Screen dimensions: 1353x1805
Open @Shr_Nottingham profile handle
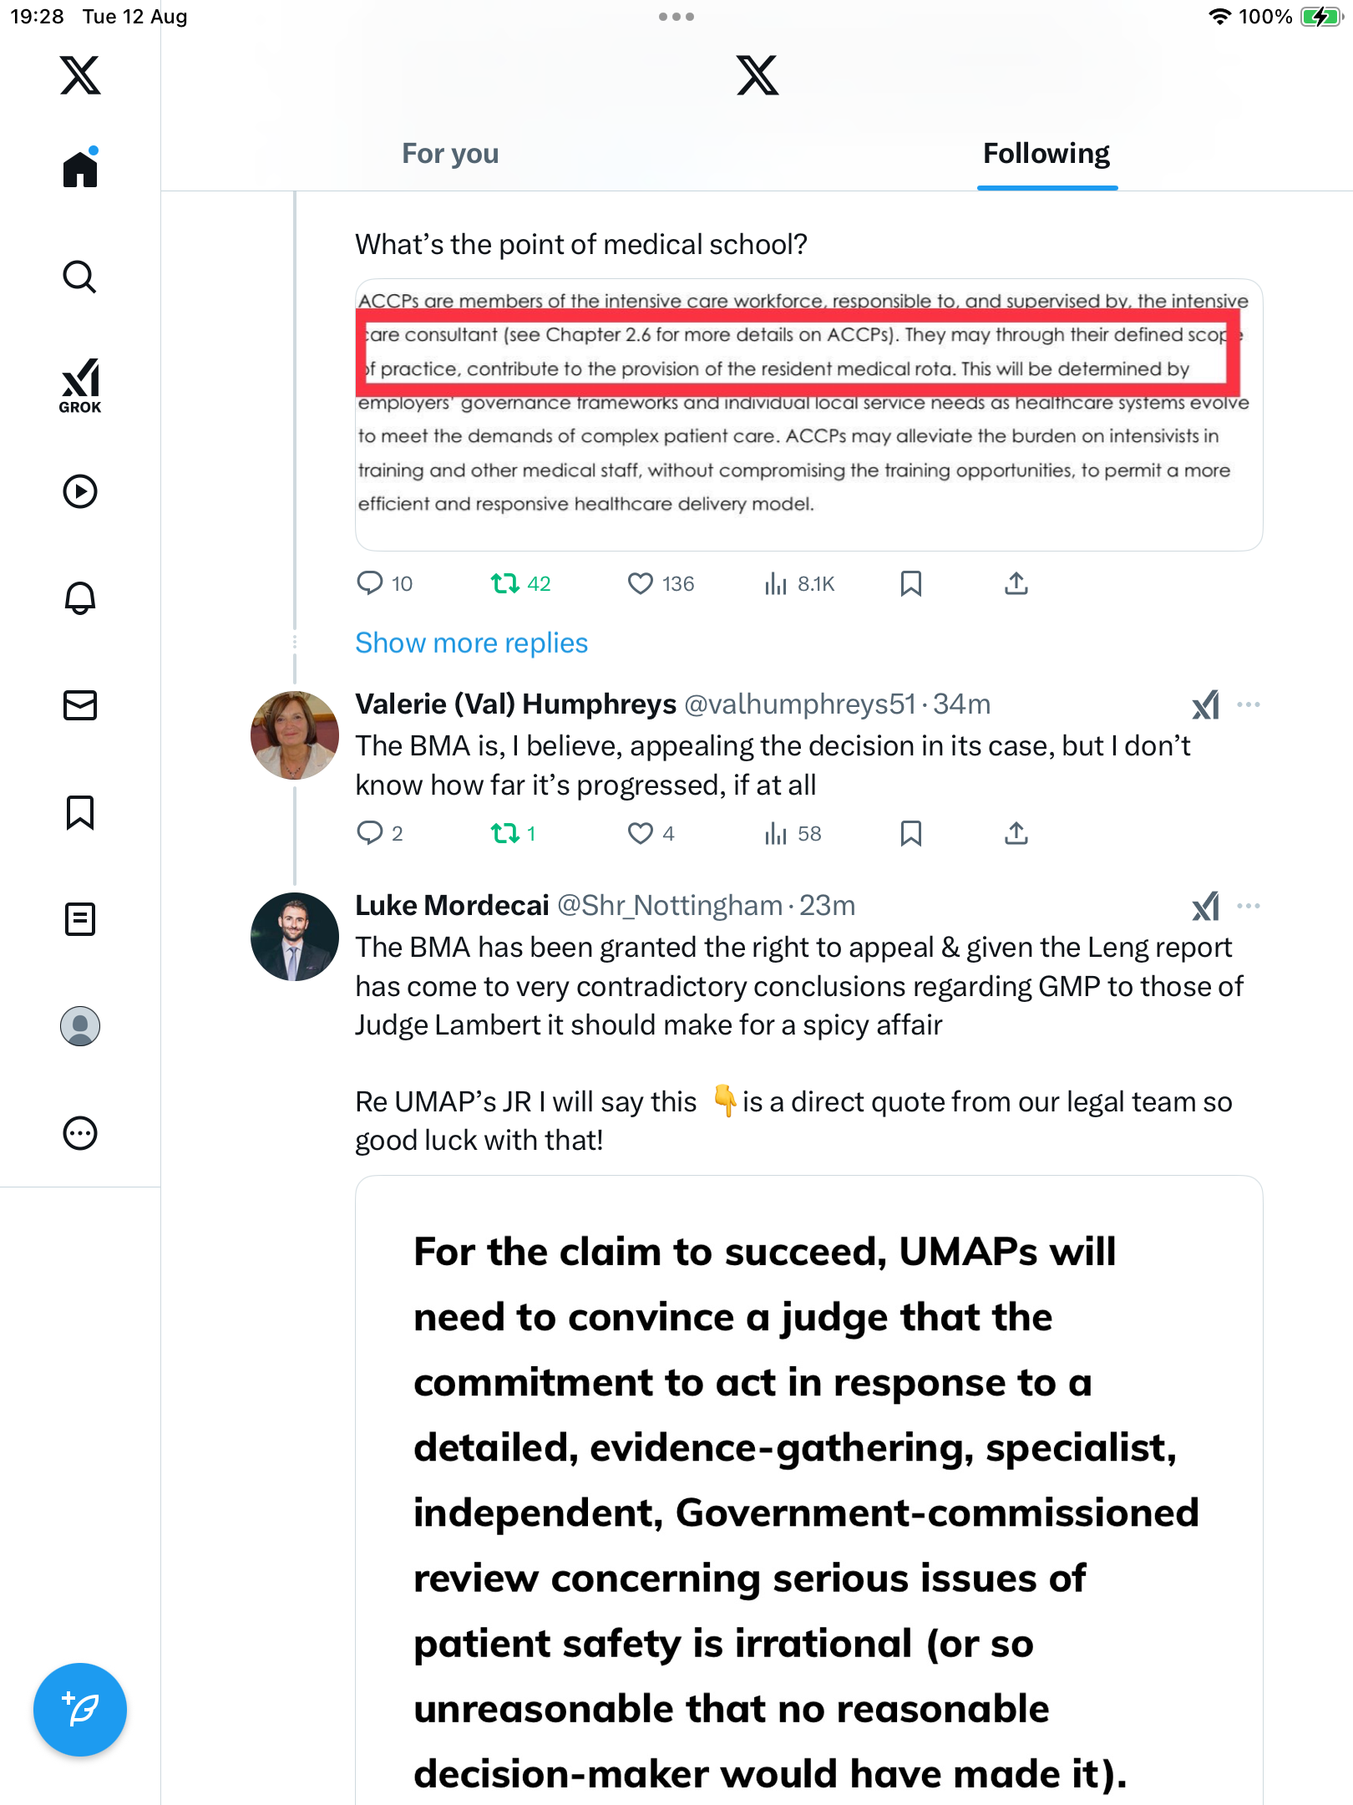(669, 906)
